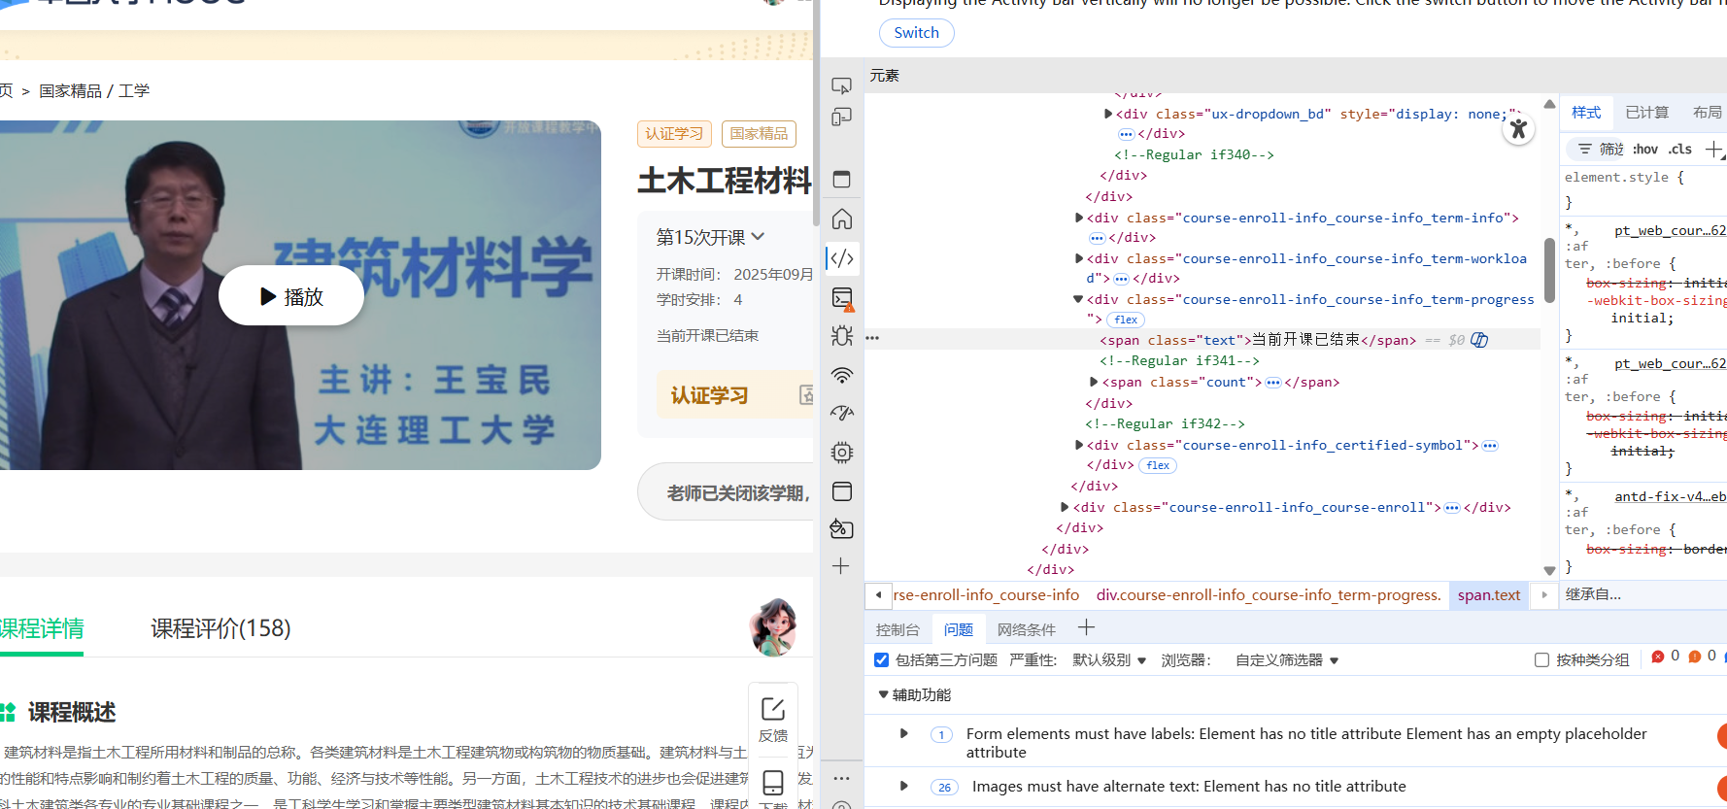Expand the course-enroll-info_certified-symbol div
This screenshot has height=809, width=1727.
click(x=1079, y=445)
